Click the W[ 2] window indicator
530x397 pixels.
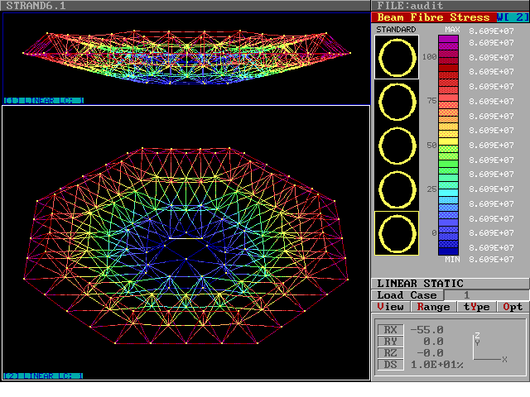click(512, 17)
